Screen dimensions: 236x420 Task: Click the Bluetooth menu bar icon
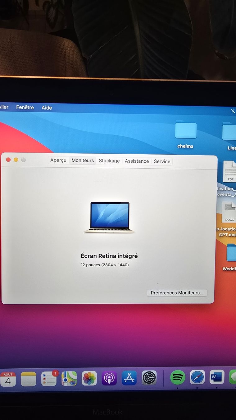pyautogui.click(x=233, y=111)
